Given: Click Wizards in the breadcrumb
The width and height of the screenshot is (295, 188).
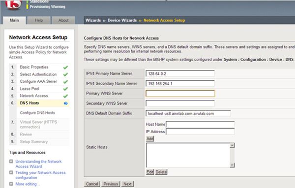Looking at the screenshot, I should point(93,20).
